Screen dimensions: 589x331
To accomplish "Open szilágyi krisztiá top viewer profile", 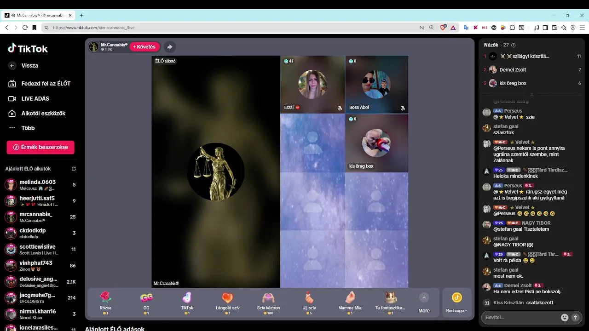I will (531, 56).
